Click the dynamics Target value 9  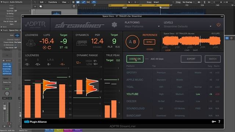pos(114,41)
